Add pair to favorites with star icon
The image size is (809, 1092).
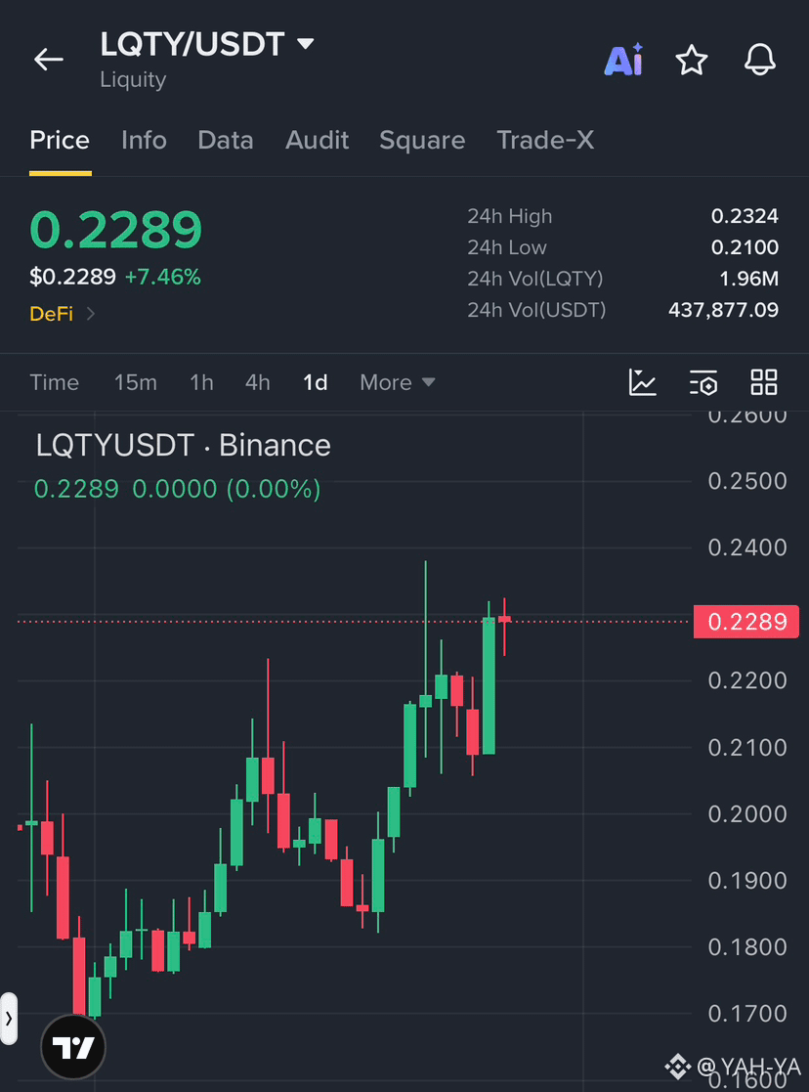click(692, 60)
